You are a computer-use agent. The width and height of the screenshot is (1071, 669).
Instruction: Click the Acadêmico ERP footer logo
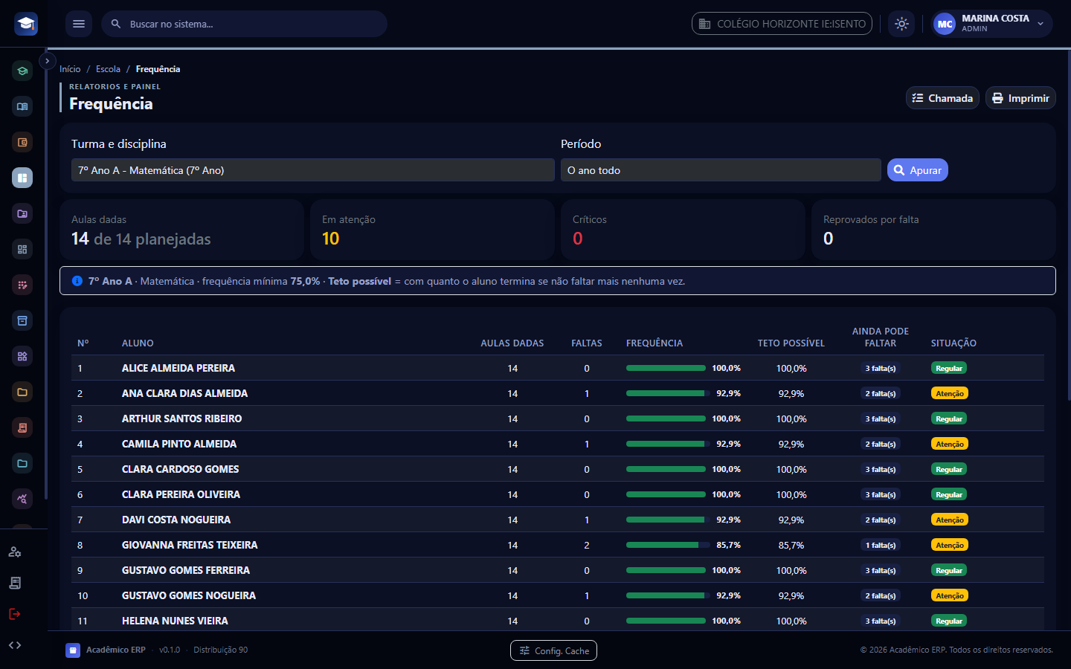click(x=73, y=650)
